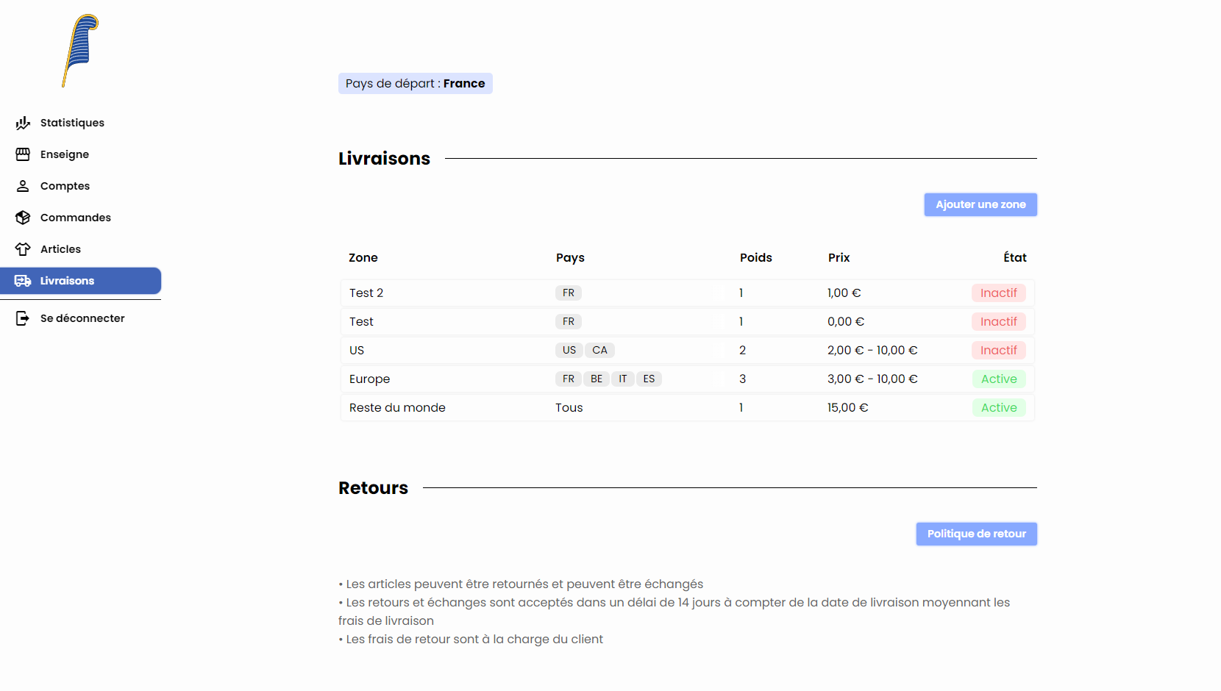Image resolution: width=1221 pixels, height=691 pixels.
Task: Click the CA country tag in the US zone
Action: click(599, 350)
